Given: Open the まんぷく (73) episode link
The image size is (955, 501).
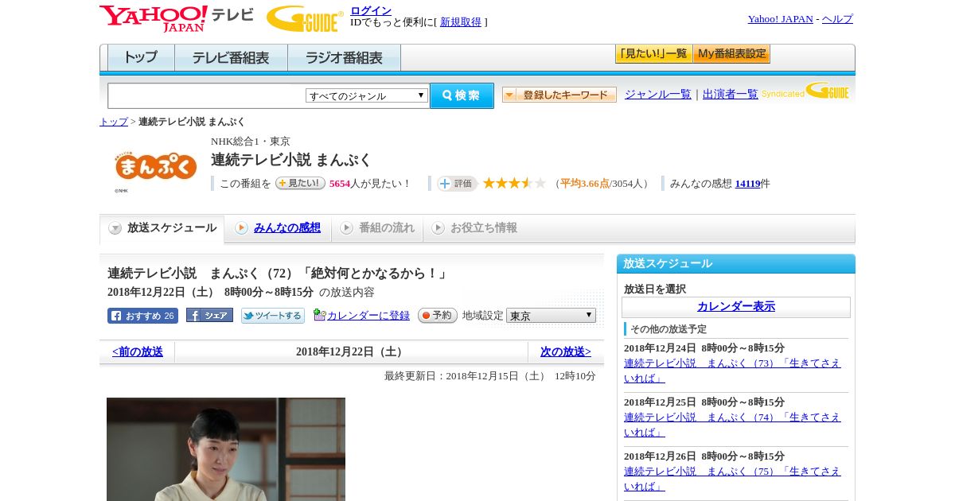Looking at the screenshot, I should (x=732, y=371).
